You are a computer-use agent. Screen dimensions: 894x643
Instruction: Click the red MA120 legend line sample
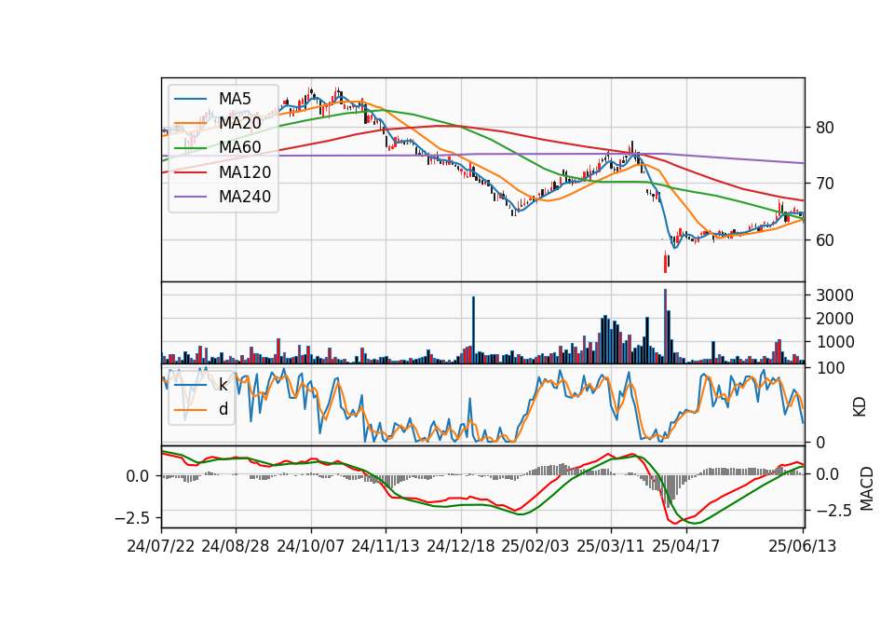tap(190, 172)
